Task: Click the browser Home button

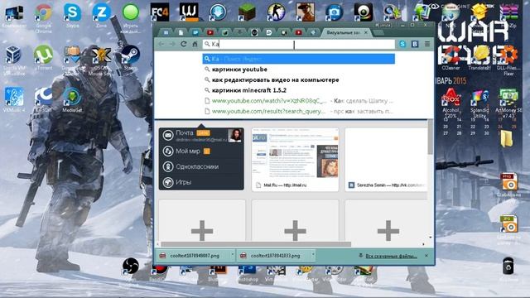Action: tap(195, 44)
